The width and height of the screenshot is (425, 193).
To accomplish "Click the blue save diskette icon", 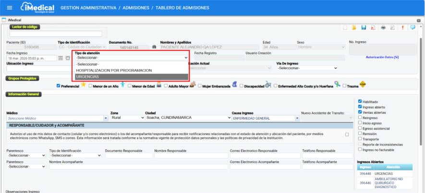I will [364, 27].
